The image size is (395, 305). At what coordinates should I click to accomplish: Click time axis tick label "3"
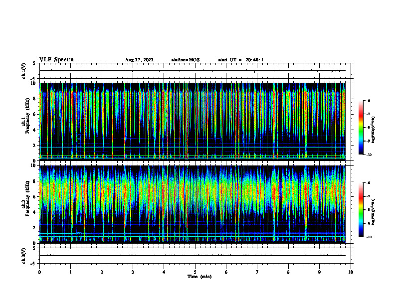tap(133, 272)
